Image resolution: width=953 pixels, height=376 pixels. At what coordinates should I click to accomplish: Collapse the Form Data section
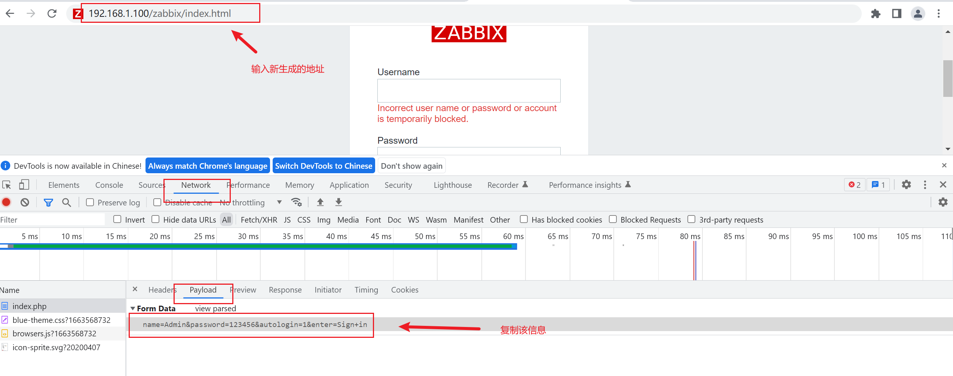coord(133,309)
